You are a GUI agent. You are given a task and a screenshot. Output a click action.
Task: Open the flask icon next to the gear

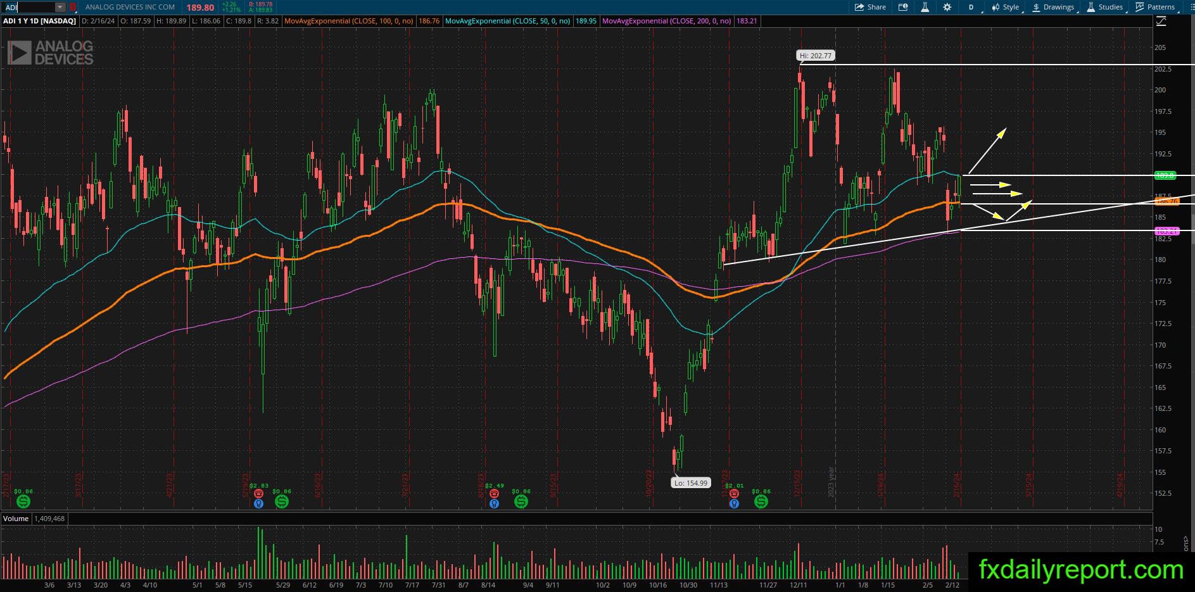(925, 7)
